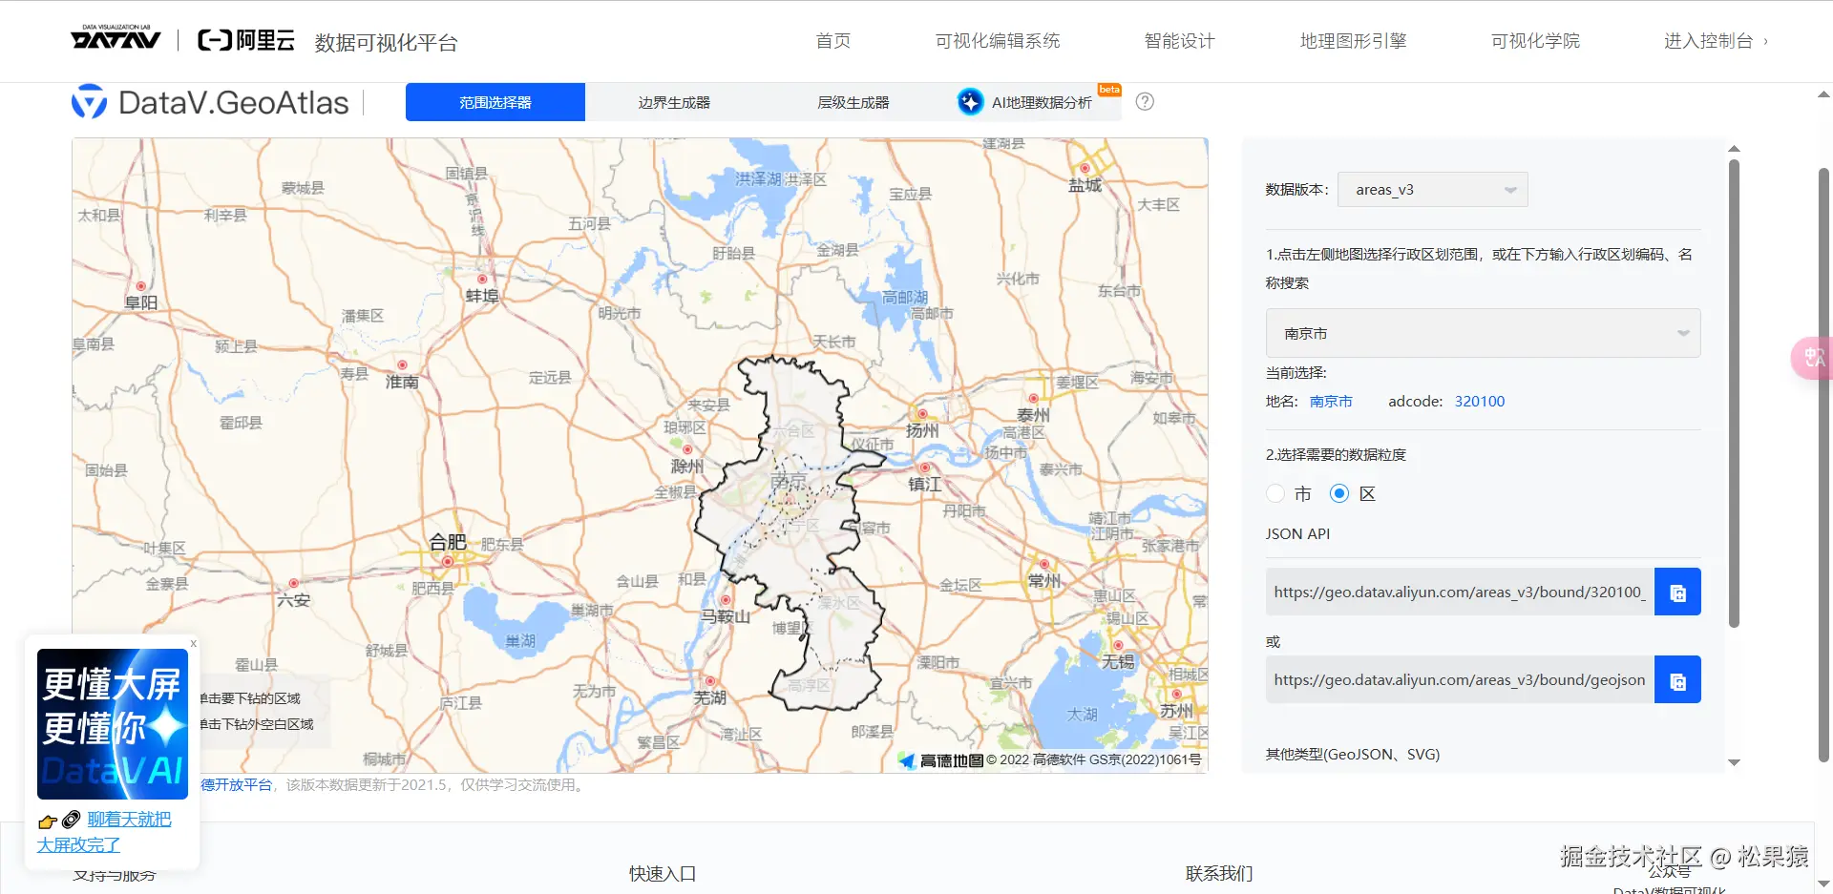Open 可视化编辑系统 in the top navigation
The image size is (1833, 894).
point(998,41)
